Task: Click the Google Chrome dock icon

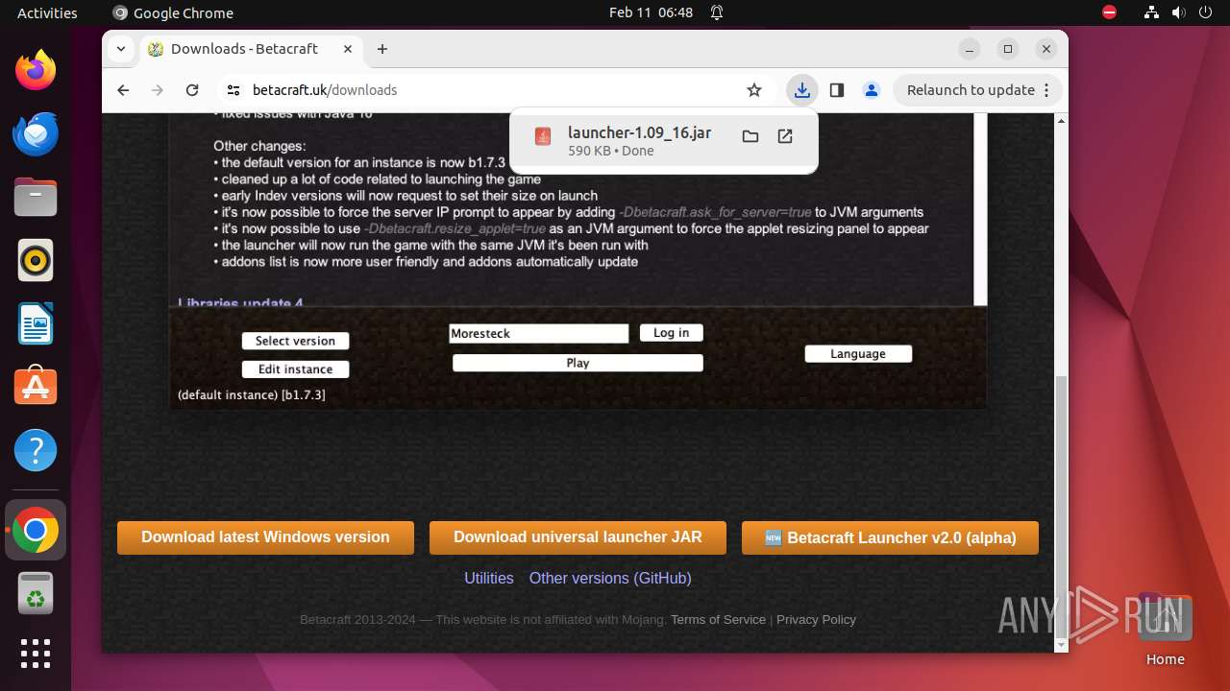Action: point(36,530)
